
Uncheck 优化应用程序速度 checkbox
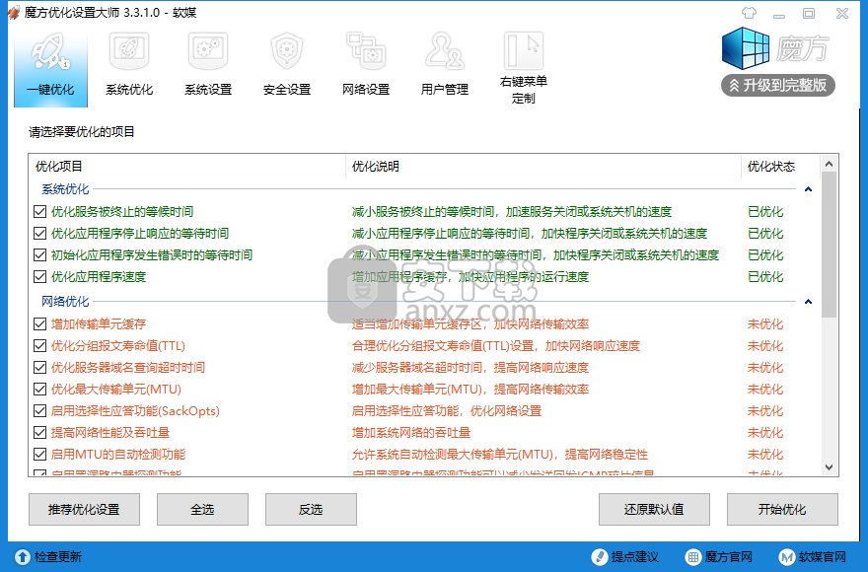39,276
